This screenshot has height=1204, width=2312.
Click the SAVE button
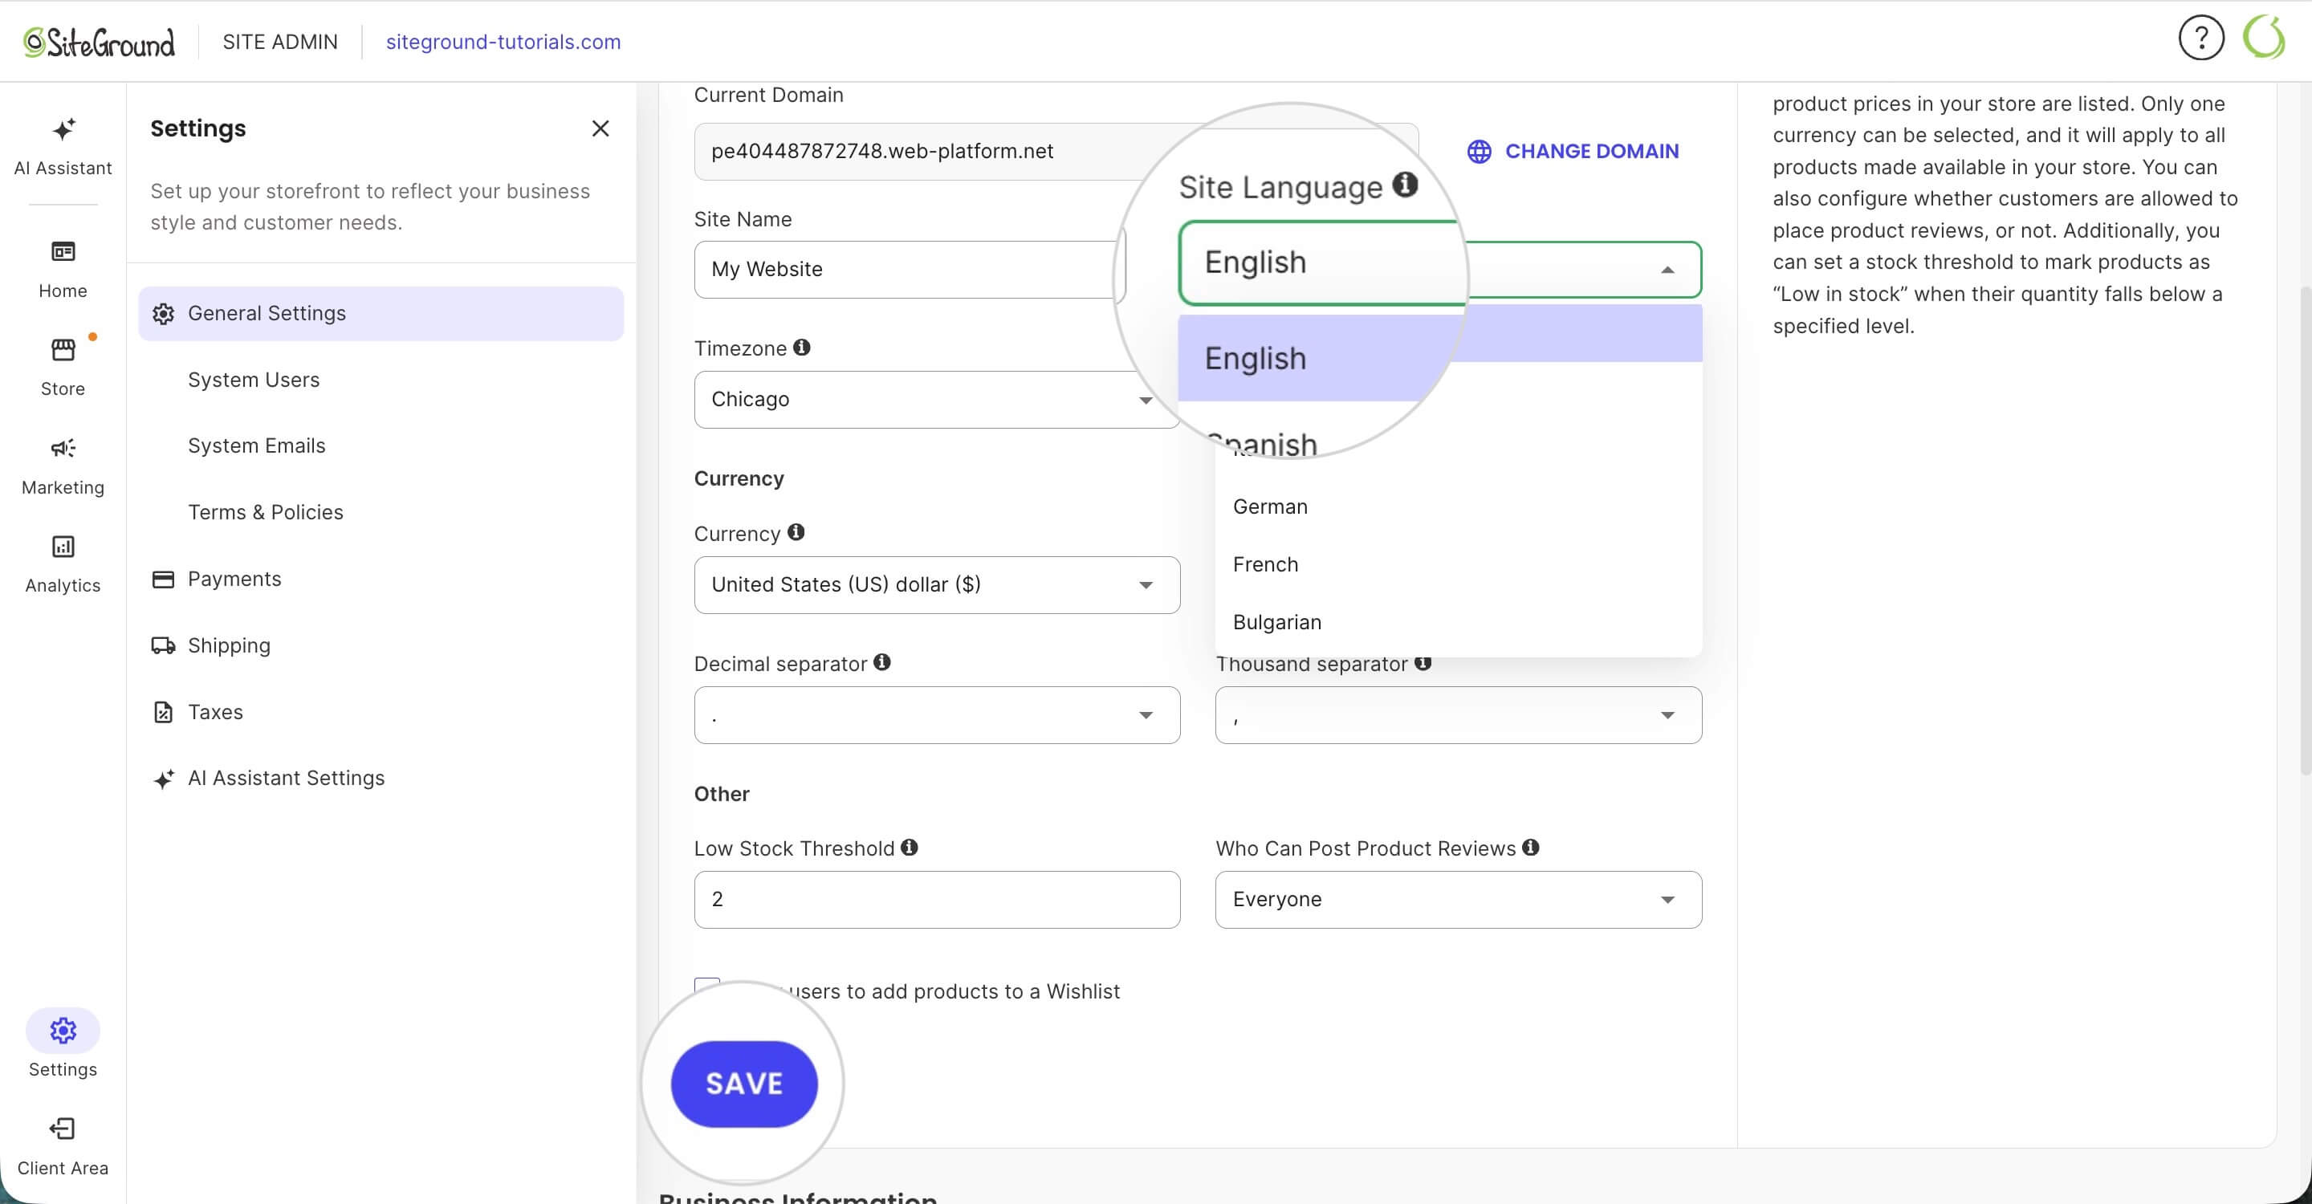pyautogui.click(x=744, y=1084)
